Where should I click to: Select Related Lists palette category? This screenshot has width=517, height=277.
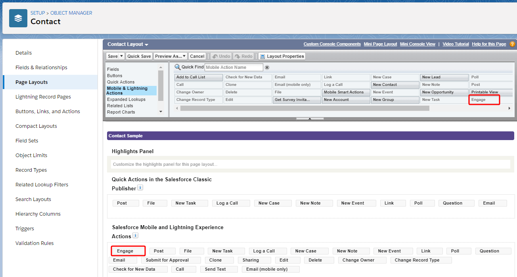tap(120, 106)
